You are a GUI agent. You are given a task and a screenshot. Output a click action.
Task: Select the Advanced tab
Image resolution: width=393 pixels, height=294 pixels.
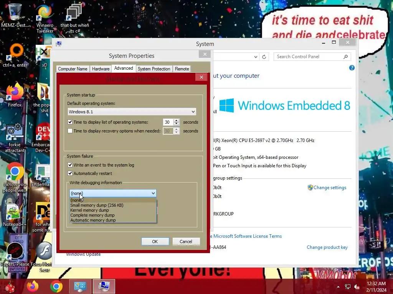tap(124, 68)
